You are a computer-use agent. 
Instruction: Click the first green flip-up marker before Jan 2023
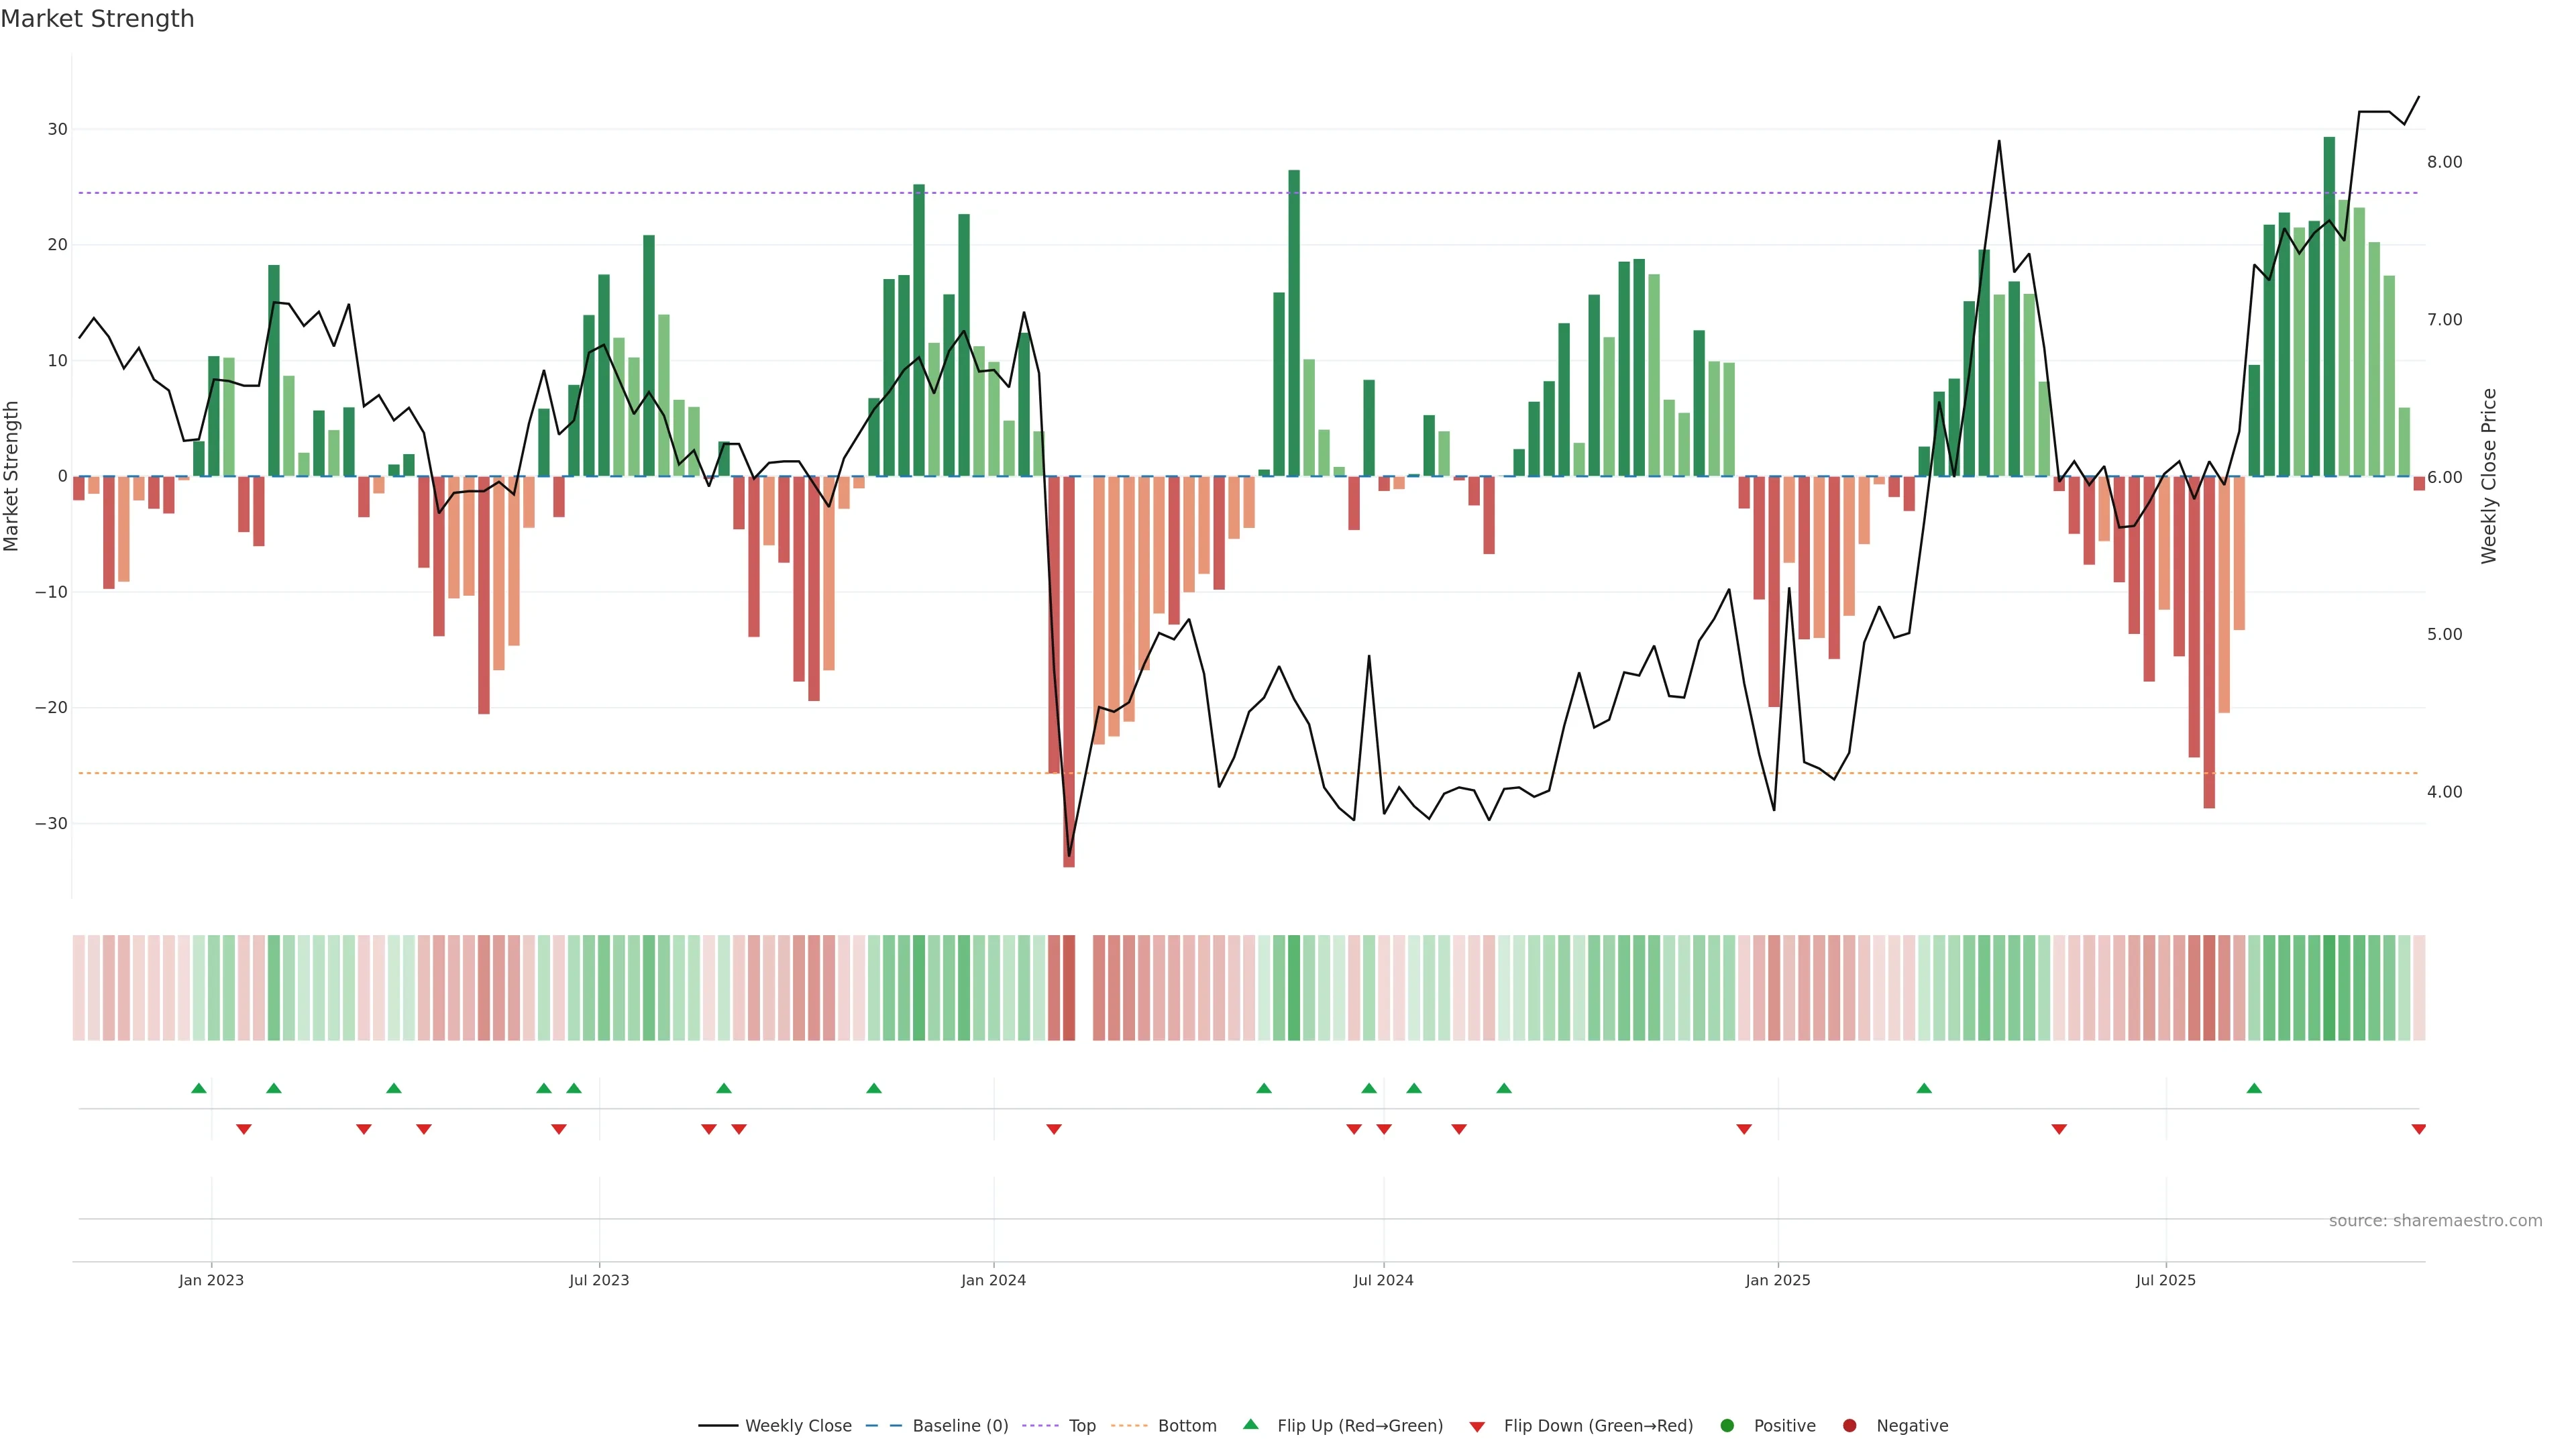199,1088
